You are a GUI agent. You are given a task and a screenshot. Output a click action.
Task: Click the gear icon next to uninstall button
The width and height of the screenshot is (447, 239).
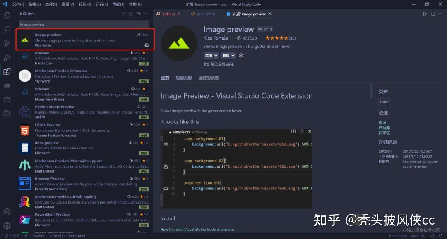tap(241, 55)
